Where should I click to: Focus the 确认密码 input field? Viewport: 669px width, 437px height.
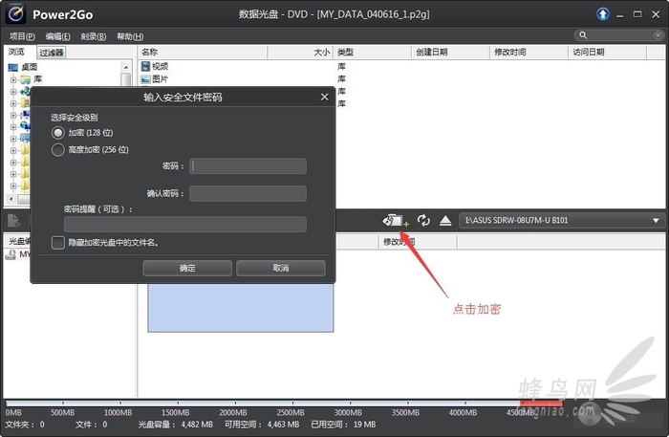coord(248,193)
